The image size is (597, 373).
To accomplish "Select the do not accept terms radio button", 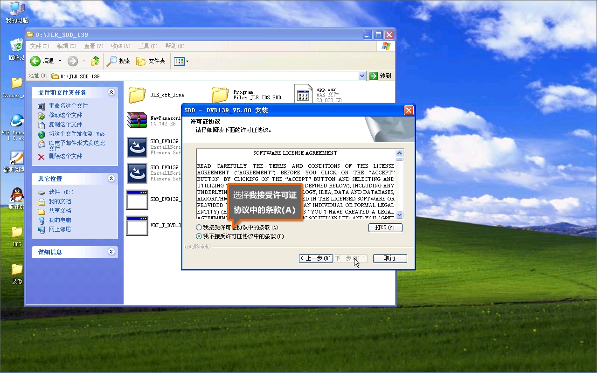I will click(199, 236).
